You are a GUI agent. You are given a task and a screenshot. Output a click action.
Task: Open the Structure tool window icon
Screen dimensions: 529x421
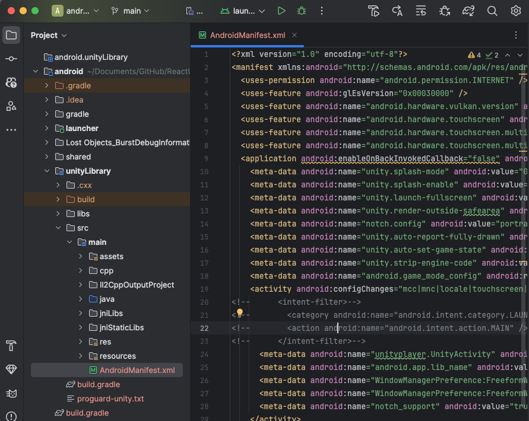[11, 106]
